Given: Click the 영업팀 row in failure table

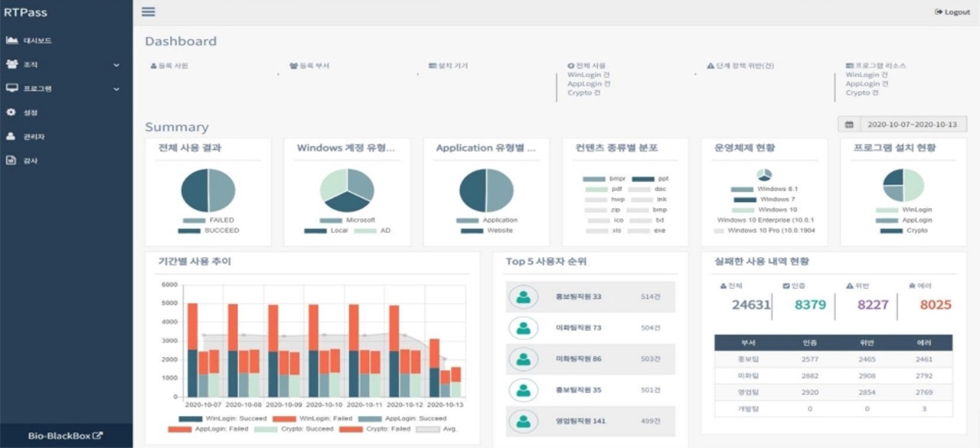Looking at the screenshot, I should point(833,392).
